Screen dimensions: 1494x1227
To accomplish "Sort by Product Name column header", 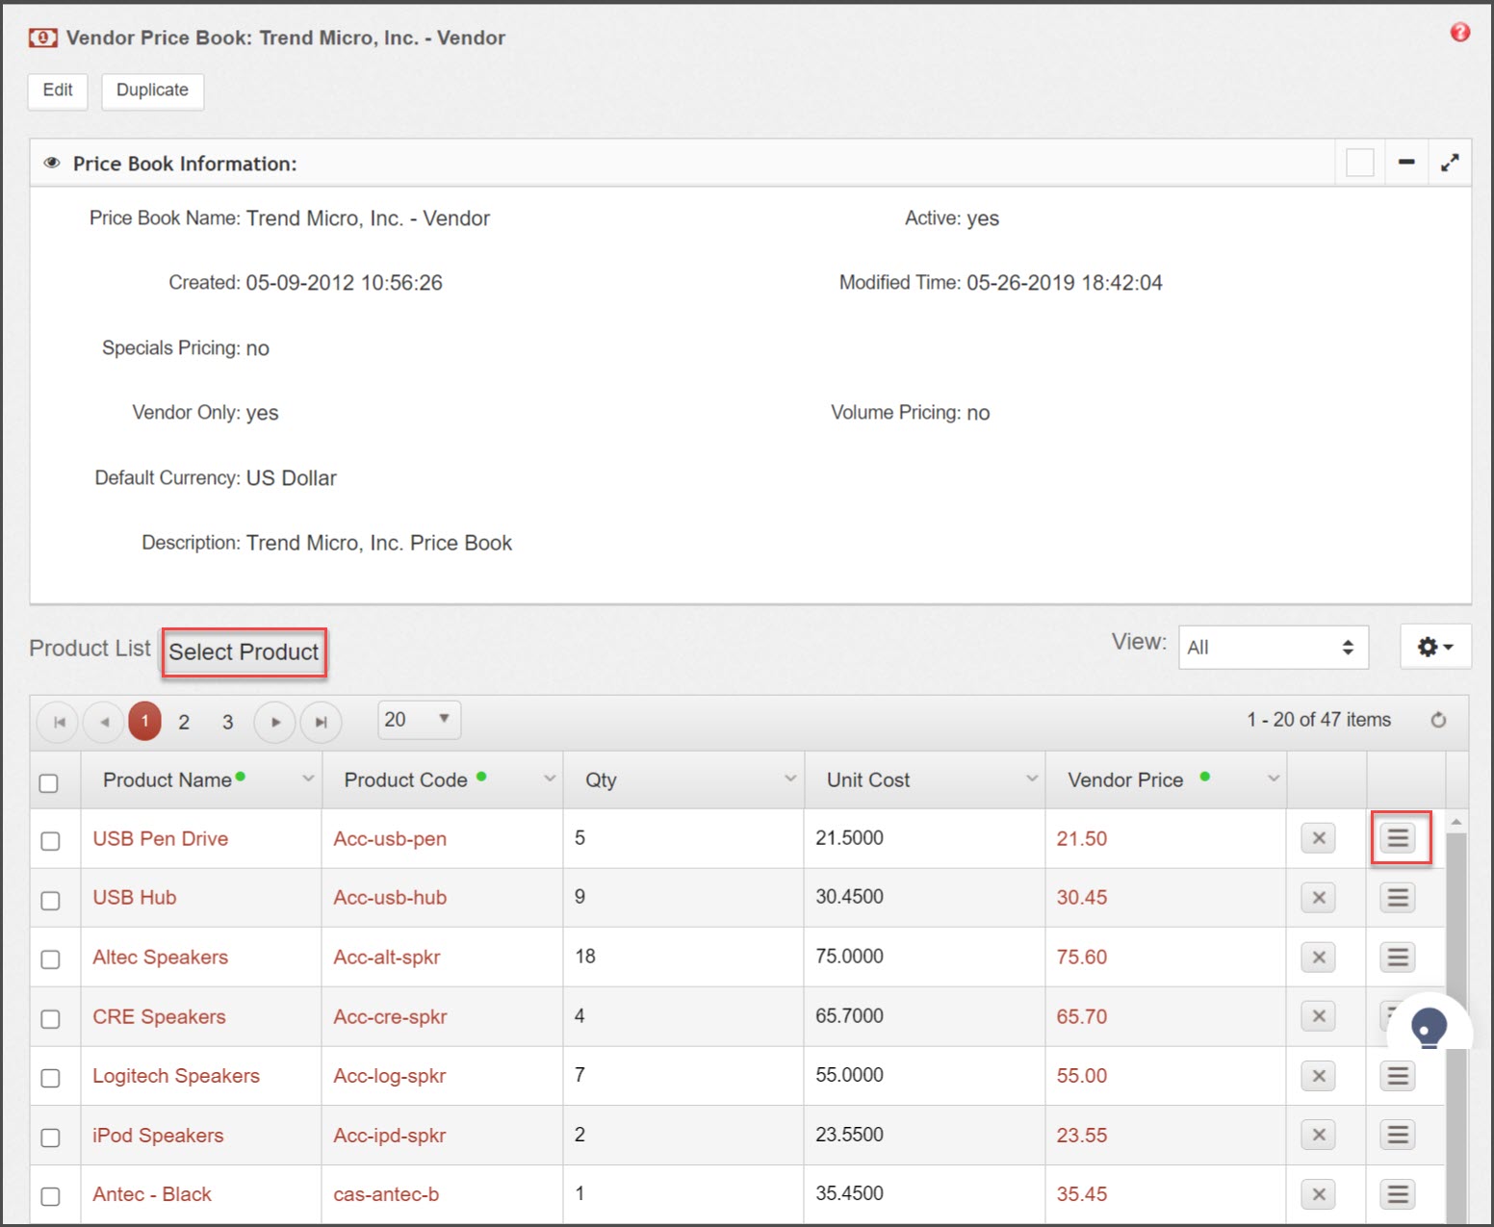I will tap(167, 780).
